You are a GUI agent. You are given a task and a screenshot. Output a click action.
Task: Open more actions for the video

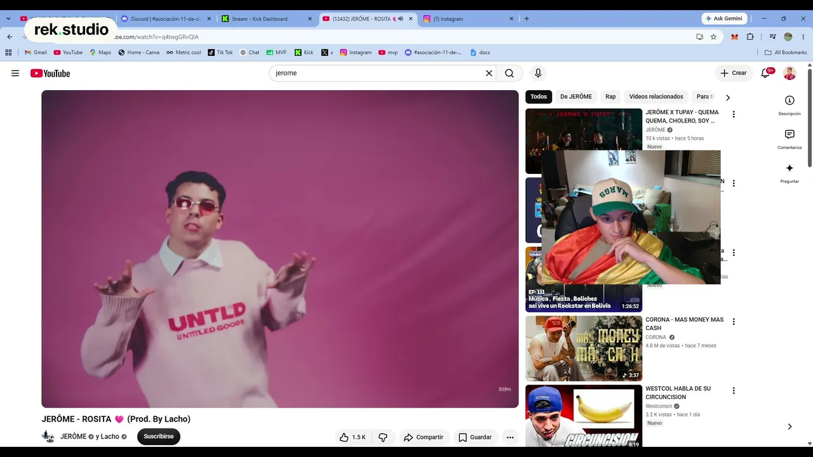[x=509, y=437]
